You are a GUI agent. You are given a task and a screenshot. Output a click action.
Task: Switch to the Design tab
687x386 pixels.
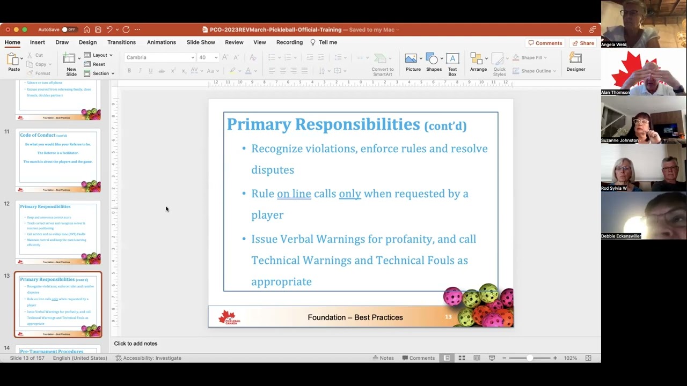point(88,42)
